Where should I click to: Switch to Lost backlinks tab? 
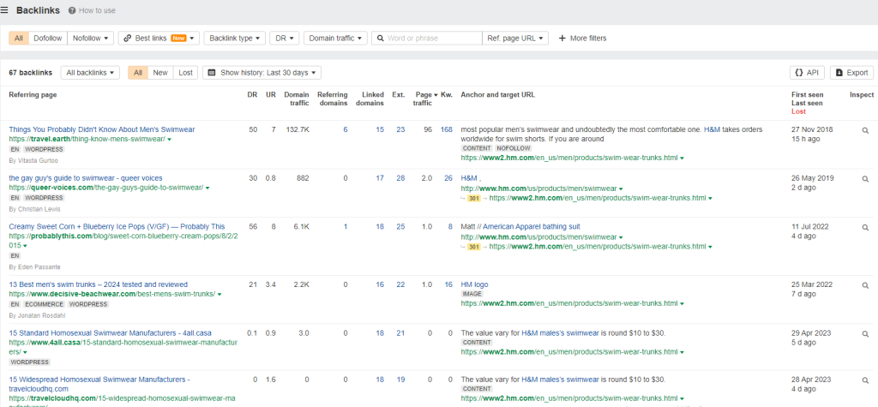coord(185,73)
